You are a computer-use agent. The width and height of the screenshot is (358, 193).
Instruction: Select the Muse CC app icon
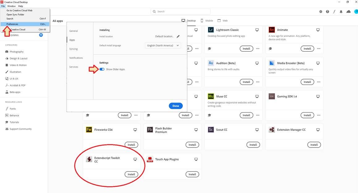pos(211,96)
